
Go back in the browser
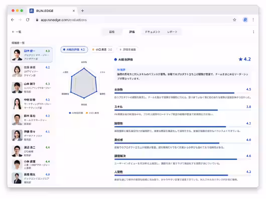[x=13, y=20]
